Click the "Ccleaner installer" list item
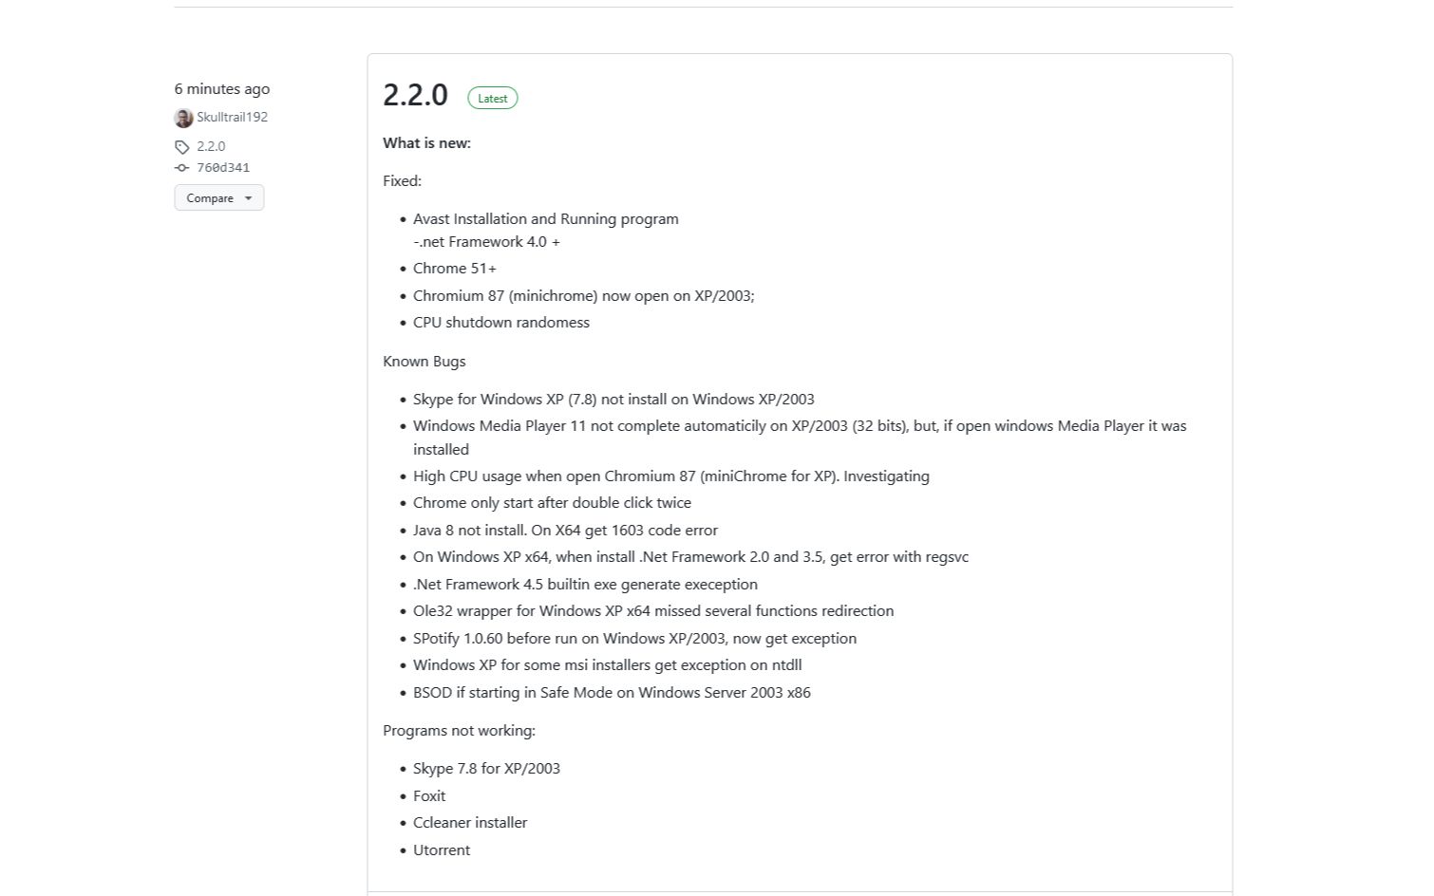1434x896 pixels. (x=470, y=823)
